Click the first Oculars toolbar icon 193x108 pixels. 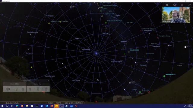[167, 5]
